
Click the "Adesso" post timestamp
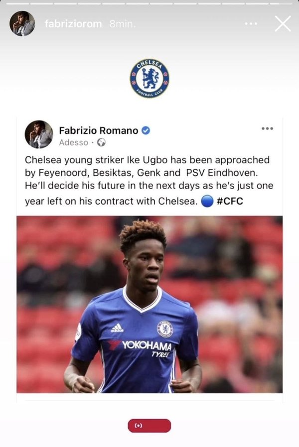(73, 142)
